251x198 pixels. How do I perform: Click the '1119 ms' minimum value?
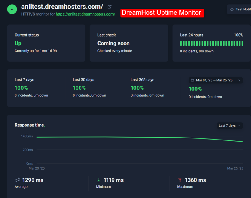[114, 180]
